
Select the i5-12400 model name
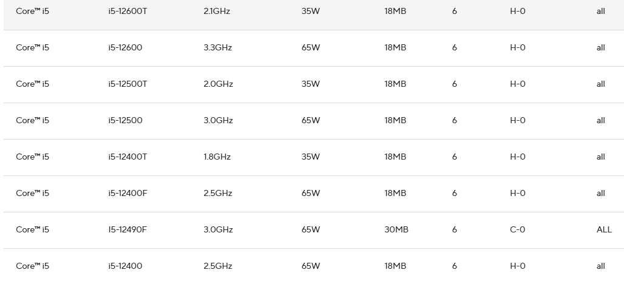[125, 266]
